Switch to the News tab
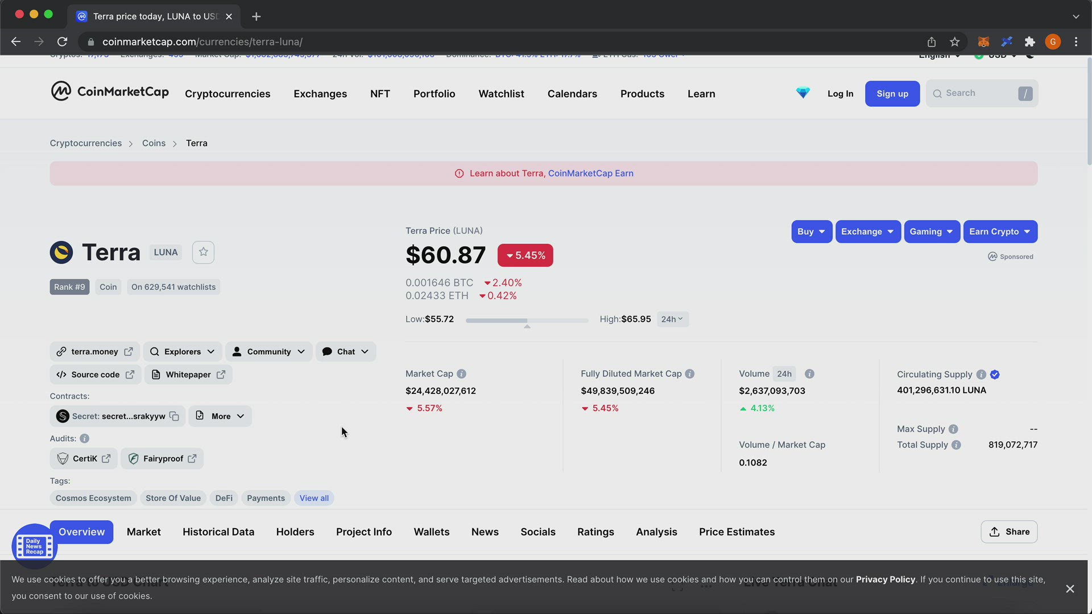The width and height of the screenshot is (1092, 614). pos(485,532)
